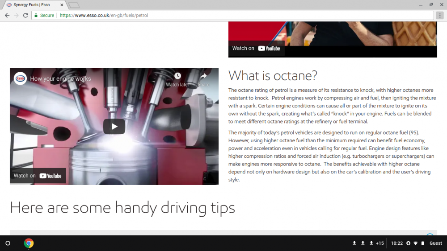Image resolution: width=447 pixels, height=251 pixels.
Task: Open the How your engine works video title
Action: coord(60,79)
